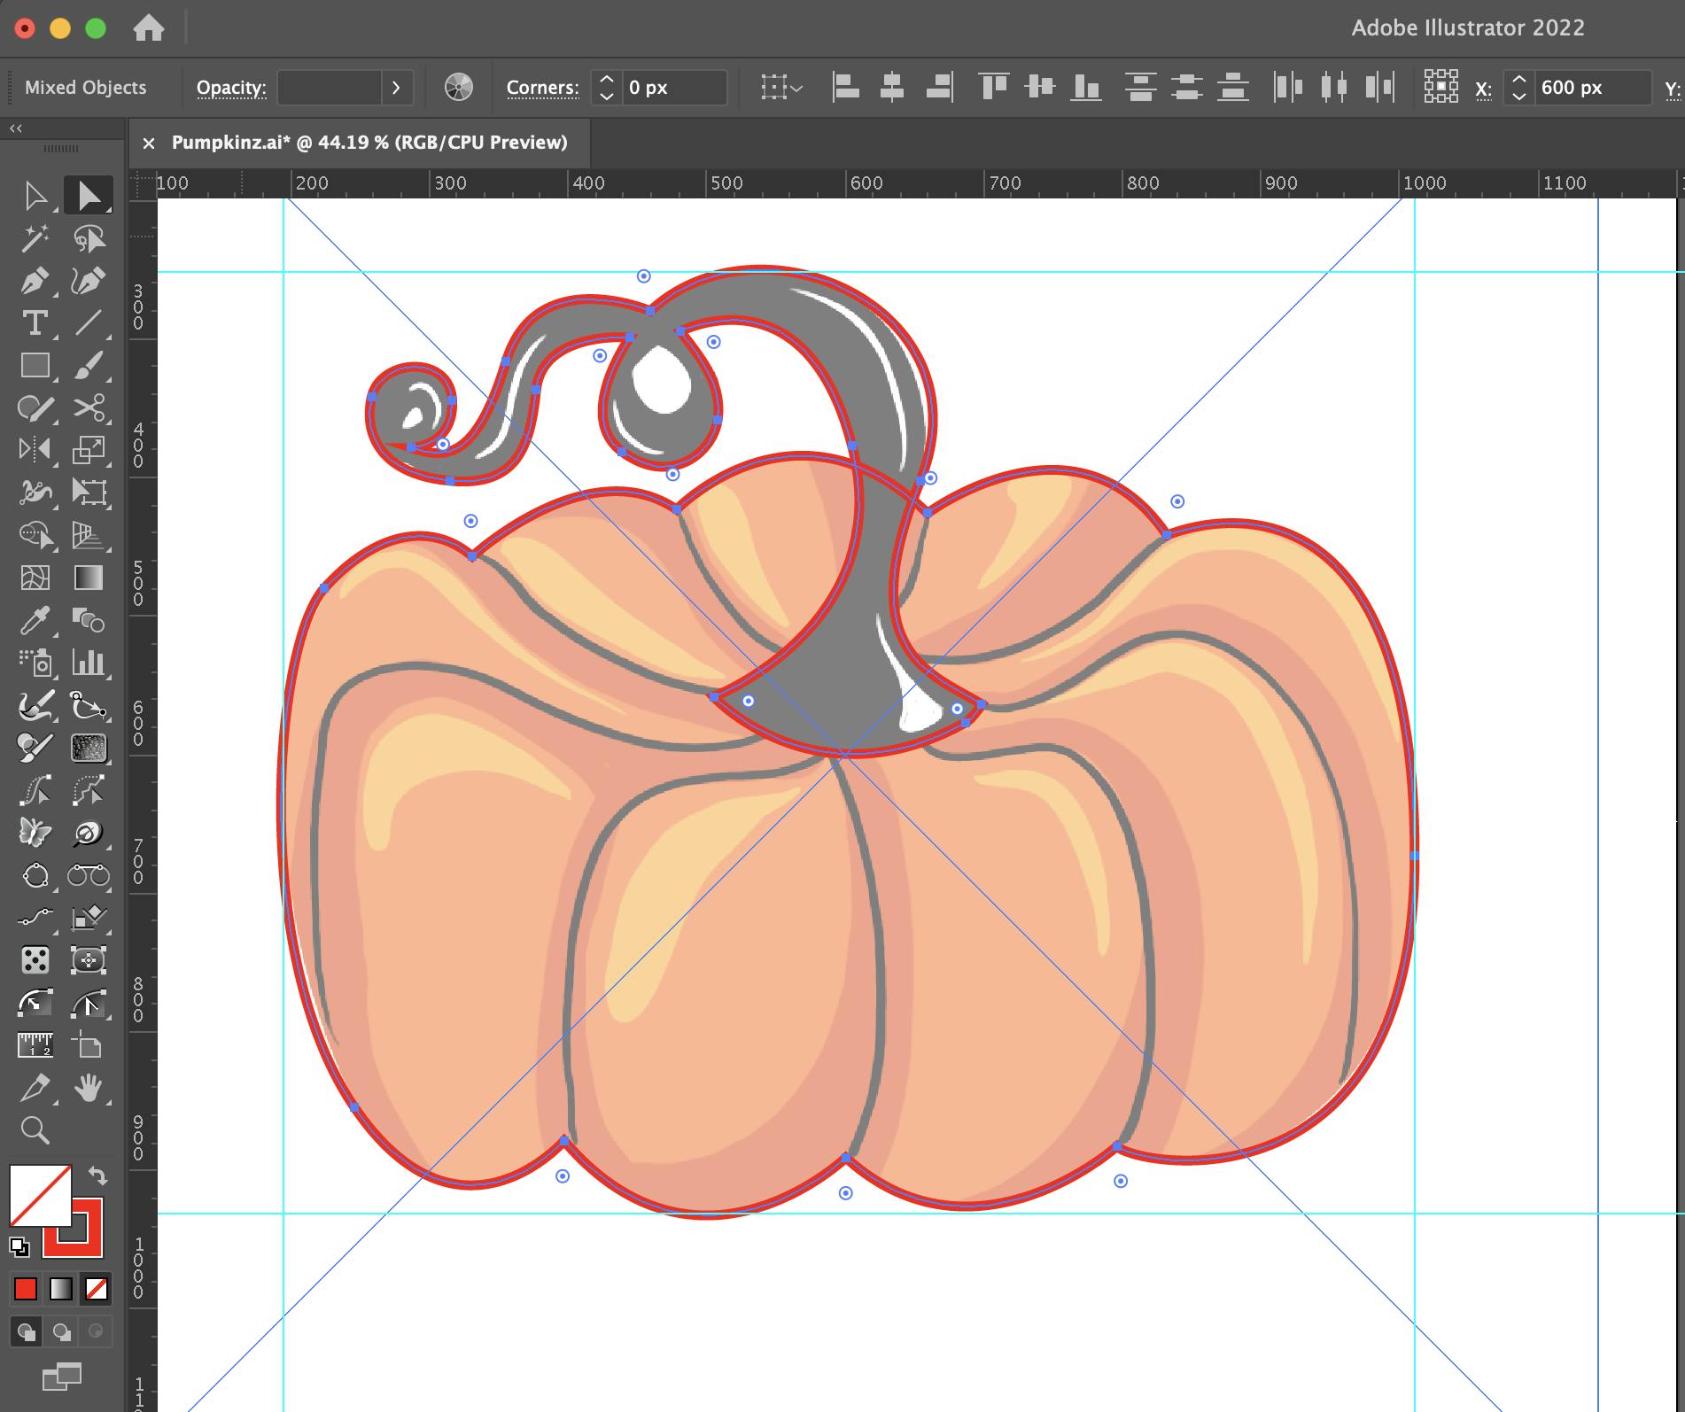This screenshot has height=1412, width=1685.
Task: Collapse the tools panel with the double chevron
Action: pyautogui.click(x=17, y=128)
